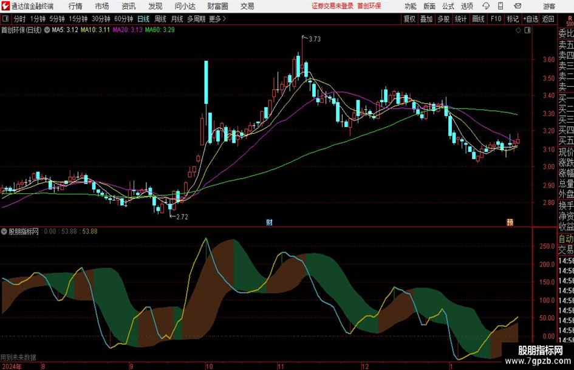This screenshot has width=574, height=370.
Task: Click the MA5: 3.12 indicator value
Action: 65,30
